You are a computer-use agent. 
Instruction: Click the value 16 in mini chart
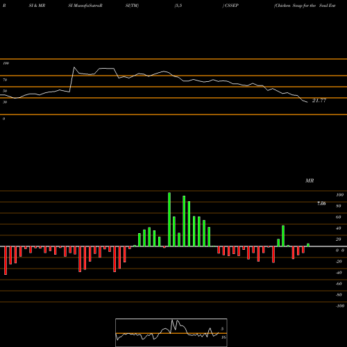[x=223, y=337]
